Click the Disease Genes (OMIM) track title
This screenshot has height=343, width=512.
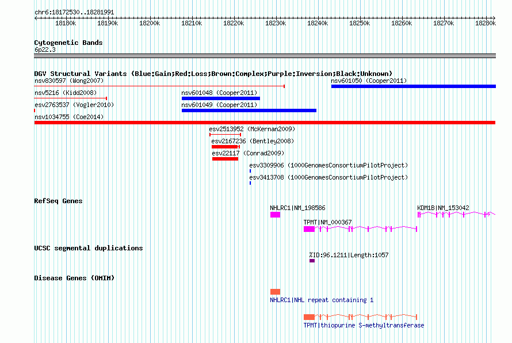click(74, 278)
